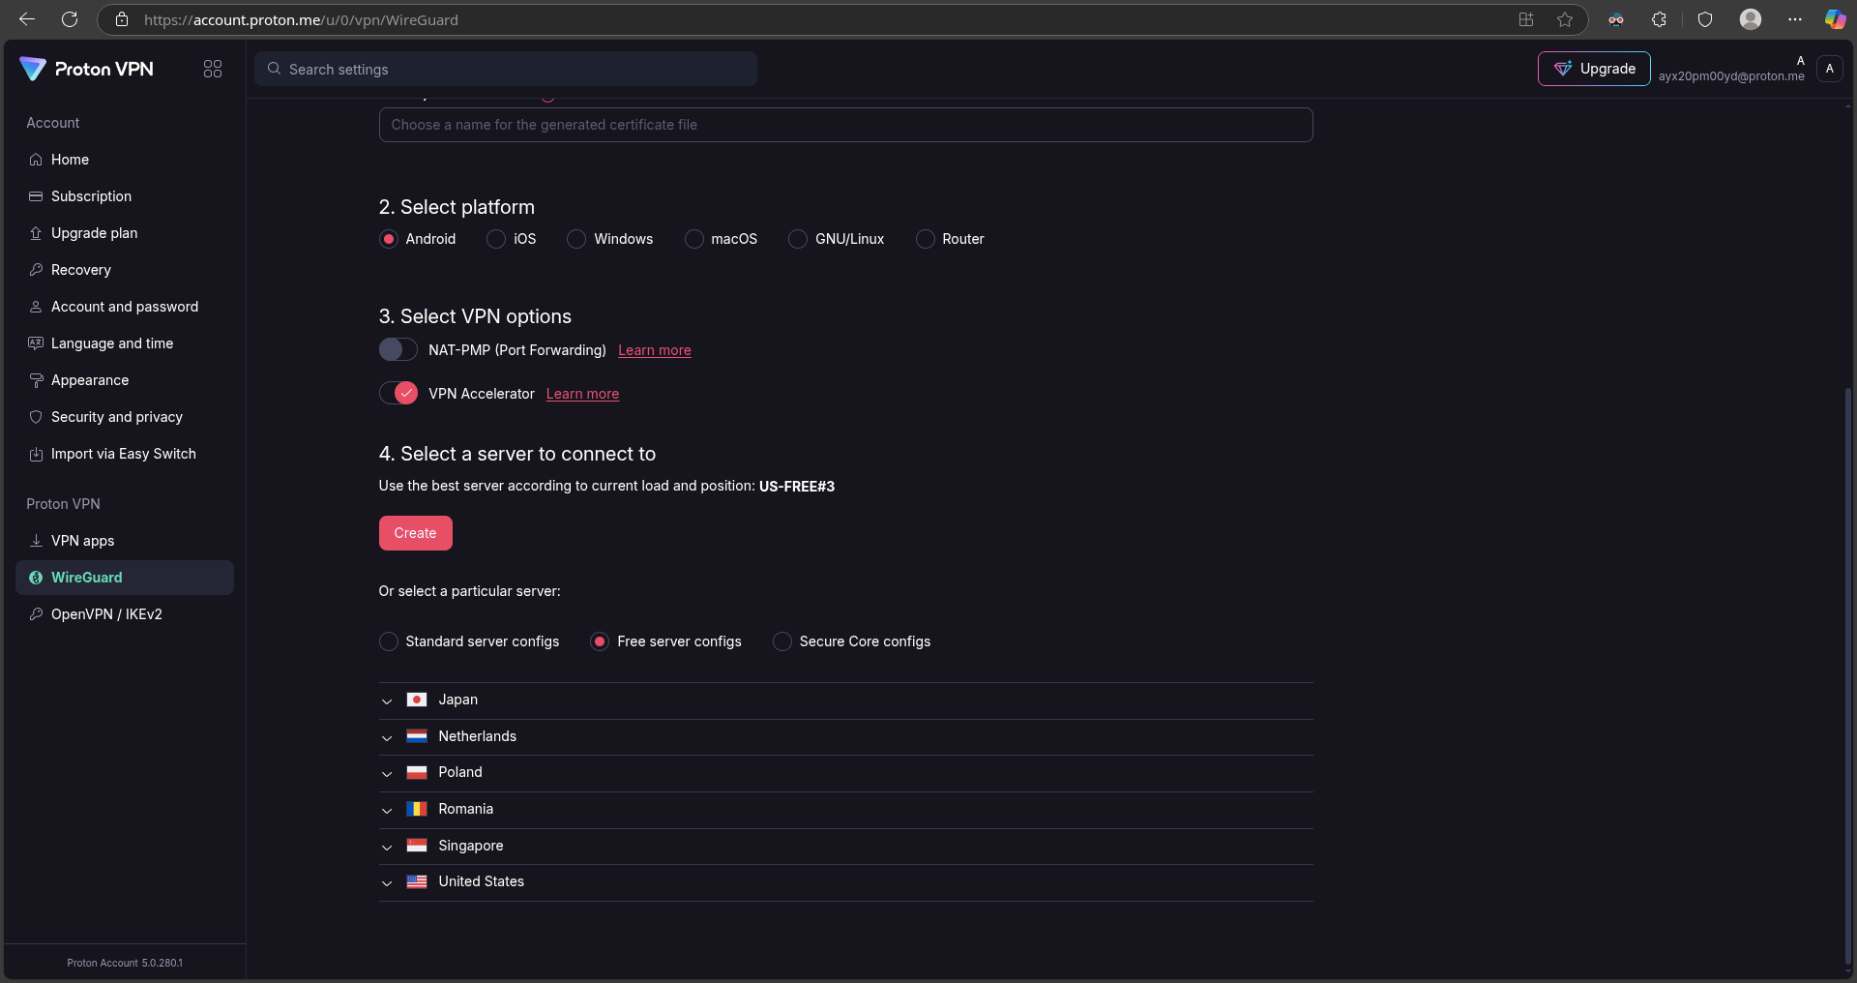Click the certificate name input field
This screenshot has width=1857, height=983.
[845, 125]
